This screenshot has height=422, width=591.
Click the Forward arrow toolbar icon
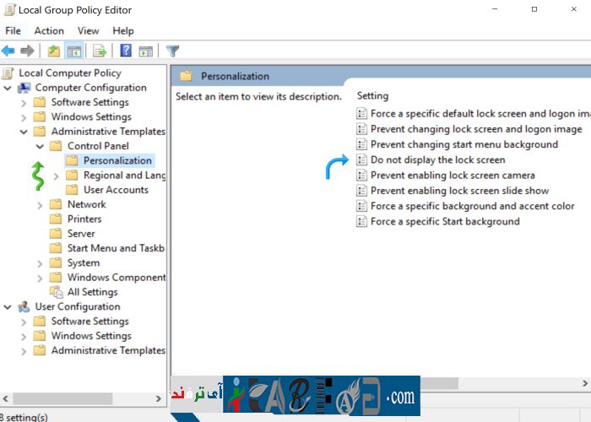pyautogui.click(x=27, y=51)
